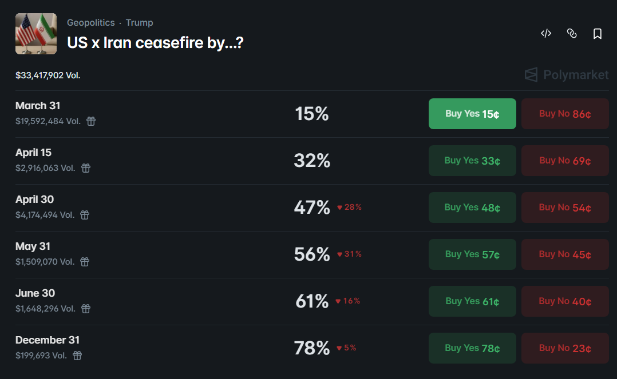Viewport: 617px width, 379px height.
Task: Open the Geopolitics category
Action: click(90, 22)
